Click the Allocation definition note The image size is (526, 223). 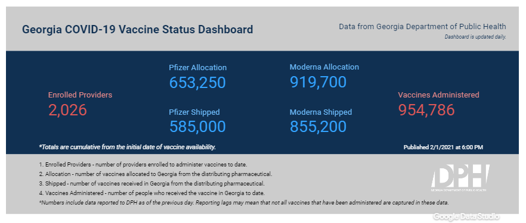click(x=155, y=174)
